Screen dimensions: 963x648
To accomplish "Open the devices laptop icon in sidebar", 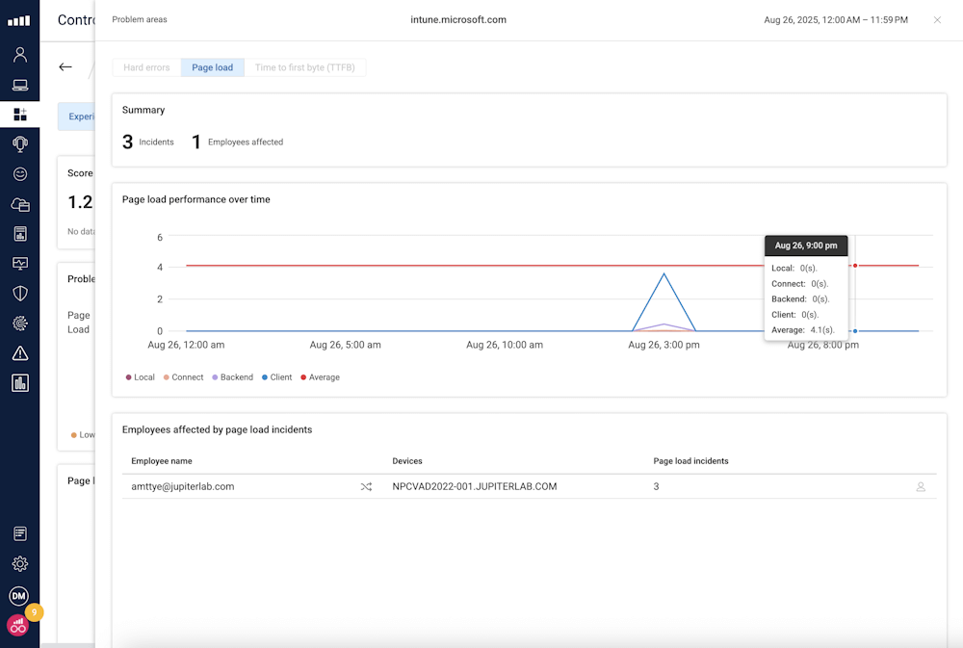I will click(x=19, y=85).
